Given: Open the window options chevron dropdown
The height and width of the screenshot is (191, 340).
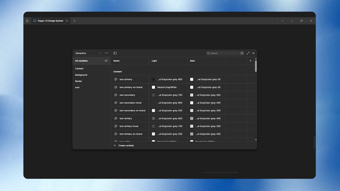Looking at the screenshot, I should tap(282, 21).
